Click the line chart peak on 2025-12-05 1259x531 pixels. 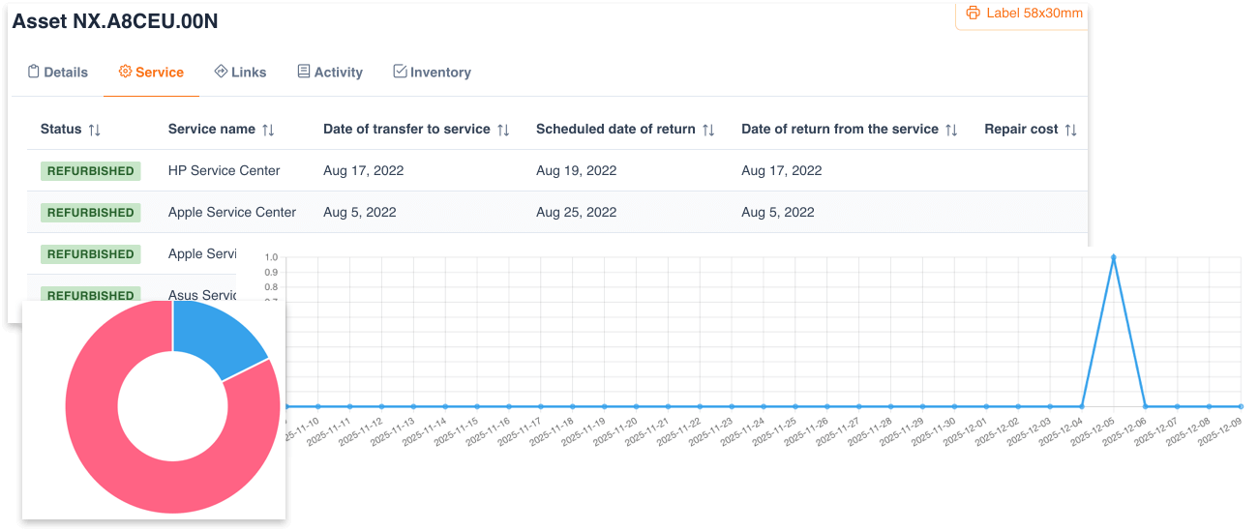[x=1113, y=258]
